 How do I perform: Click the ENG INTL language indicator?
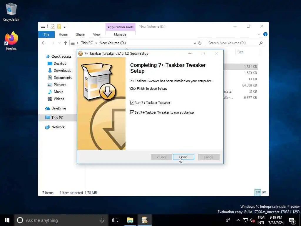(261, 220)
